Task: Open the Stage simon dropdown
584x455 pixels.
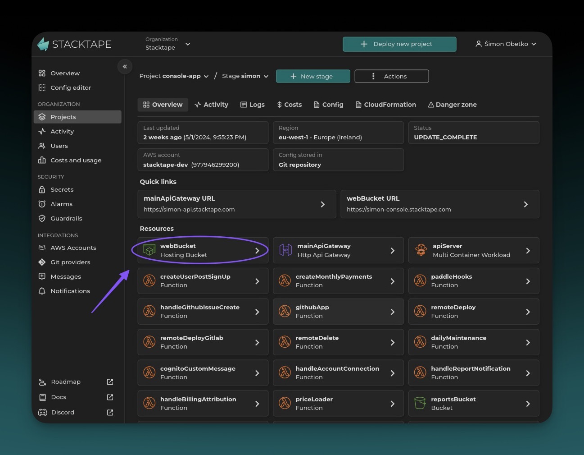Action: click(245, 76)
